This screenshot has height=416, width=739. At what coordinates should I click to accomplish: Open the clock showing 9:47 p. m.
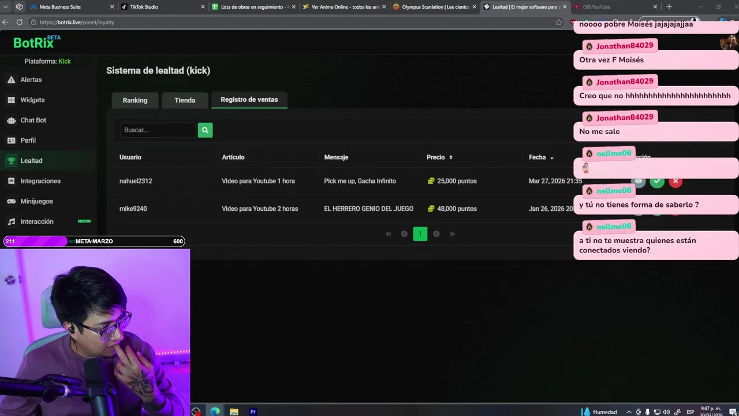(711, 411)
